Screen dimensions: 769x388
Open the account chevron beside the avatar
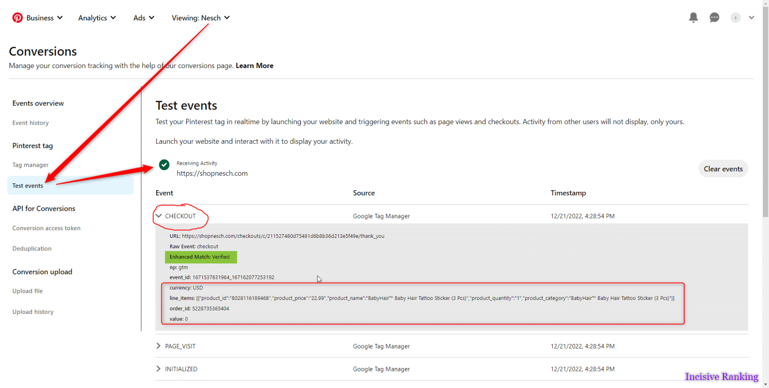pos(751,17)
